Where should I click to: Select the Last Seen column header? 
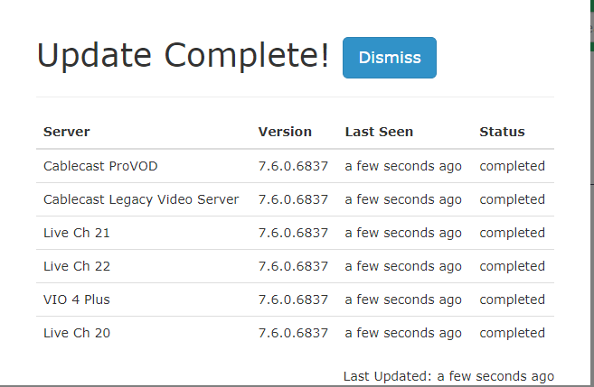(379, 132)
